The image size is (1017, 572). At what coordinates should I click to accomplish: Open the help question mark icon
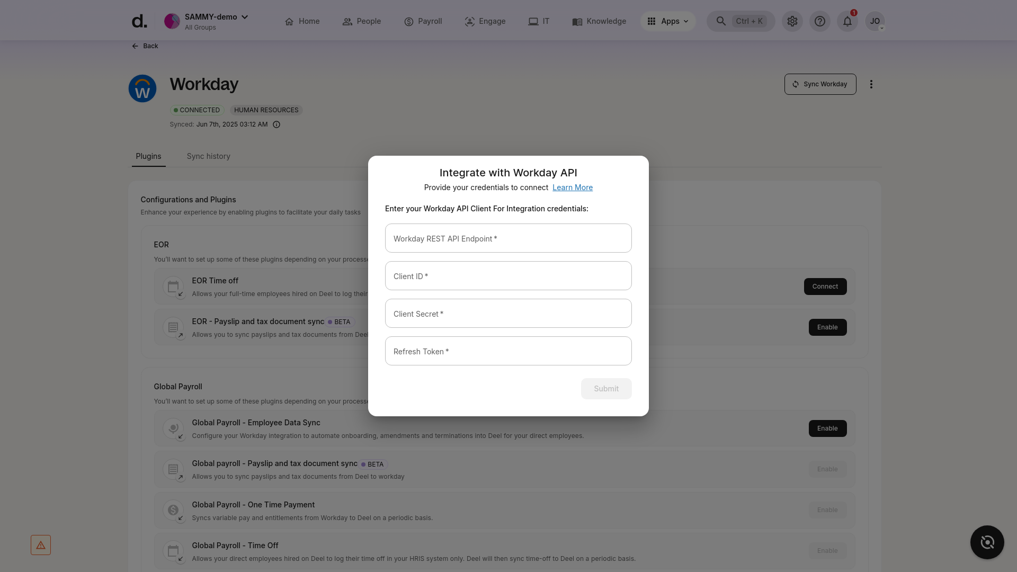[x=820, y=21]
